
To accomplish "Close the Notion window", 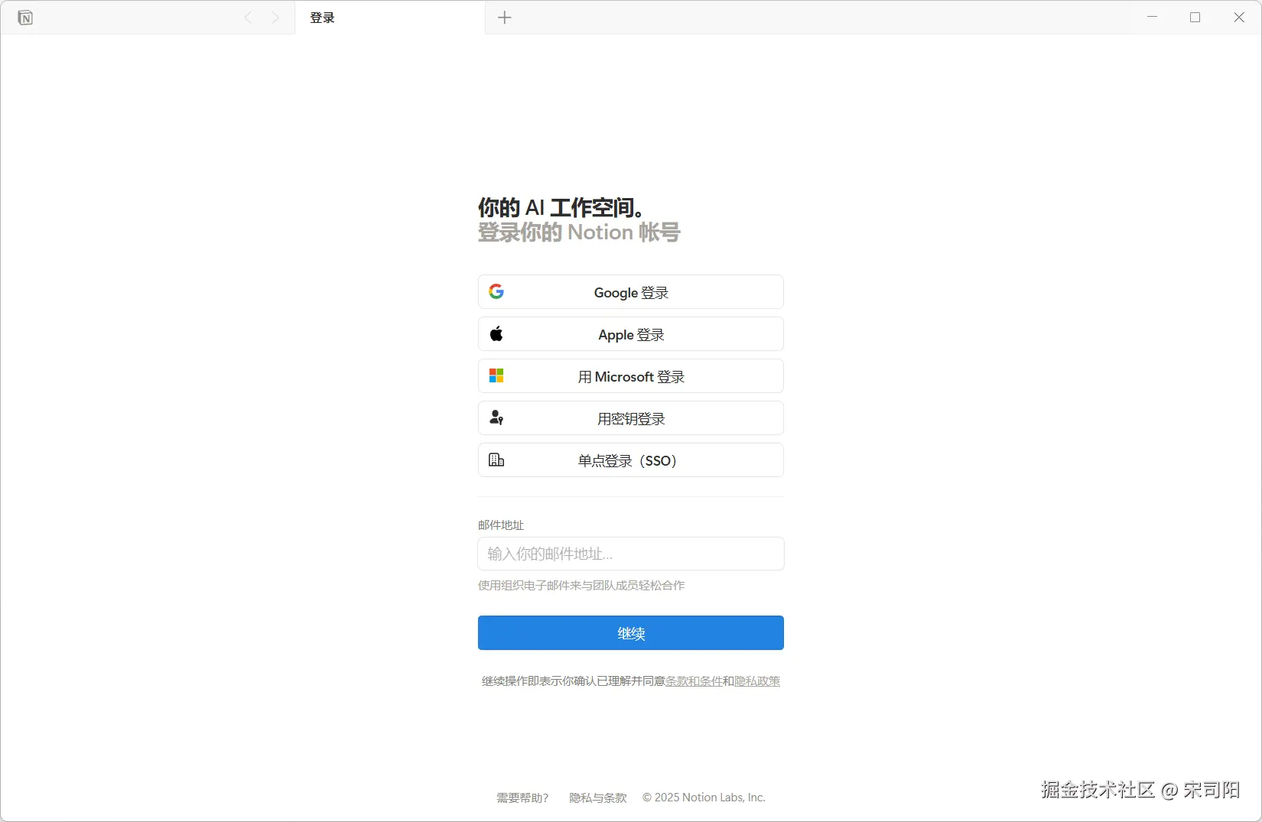I will [1239, 18].
